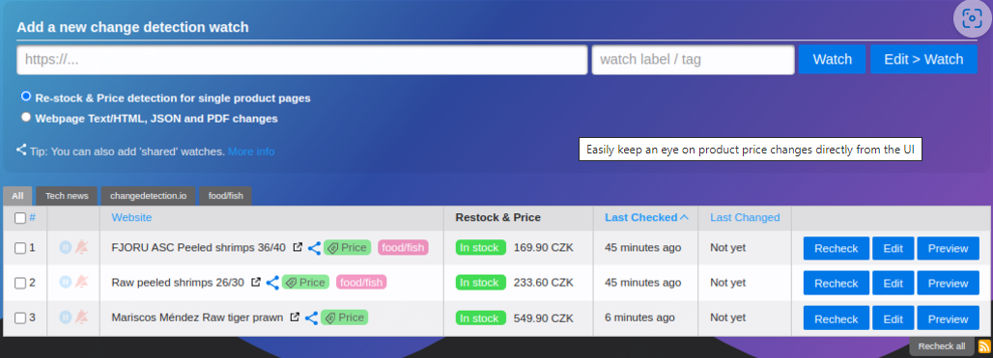
Task: Toggle the select-all checkbox in table header
Action: [20, 217]
